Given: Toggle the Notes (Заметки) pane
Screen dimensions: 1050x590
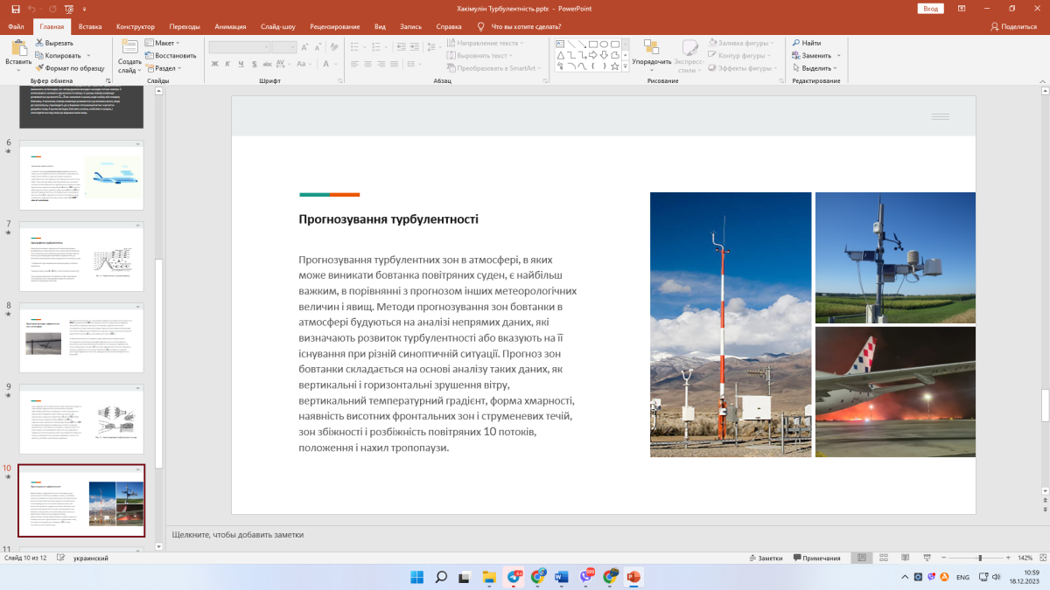Looking at the screenshot, I should [x=764, y=558].
